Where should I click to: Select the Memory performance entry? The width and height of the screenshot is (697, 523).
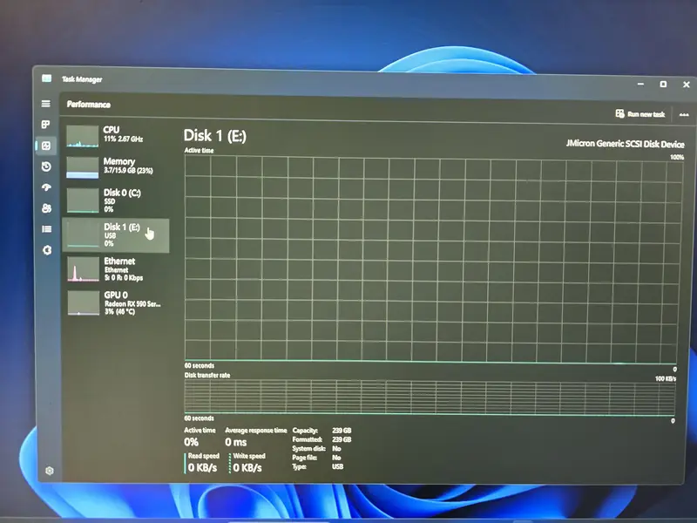click(116, 166)
